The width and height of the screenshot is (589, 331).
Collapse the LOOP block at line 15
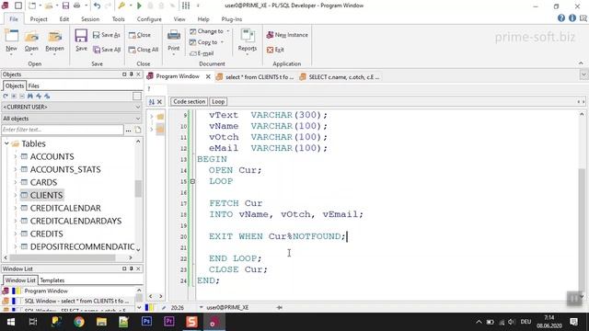pos(192,181)
